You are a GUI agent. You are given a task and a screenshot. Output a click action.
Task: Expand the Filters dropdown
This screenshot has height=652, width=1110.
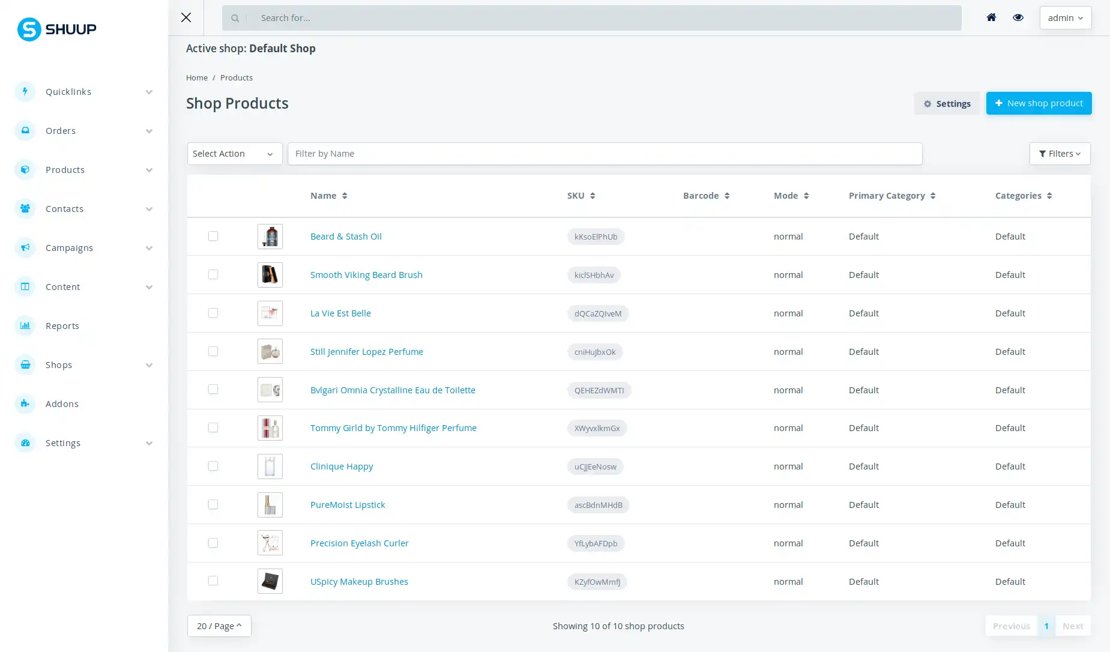pos(1060,154)
